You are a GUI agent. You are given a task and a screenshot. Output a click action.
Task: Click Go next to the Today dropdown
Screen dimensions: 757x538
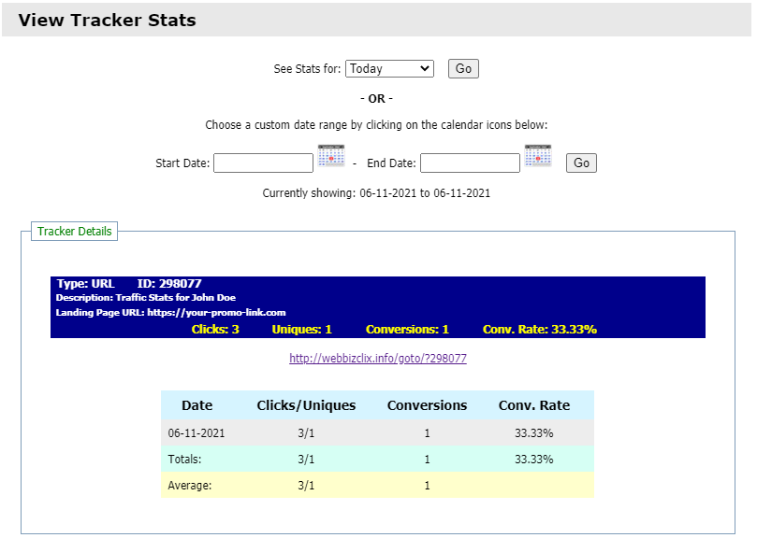coord(463,68)
